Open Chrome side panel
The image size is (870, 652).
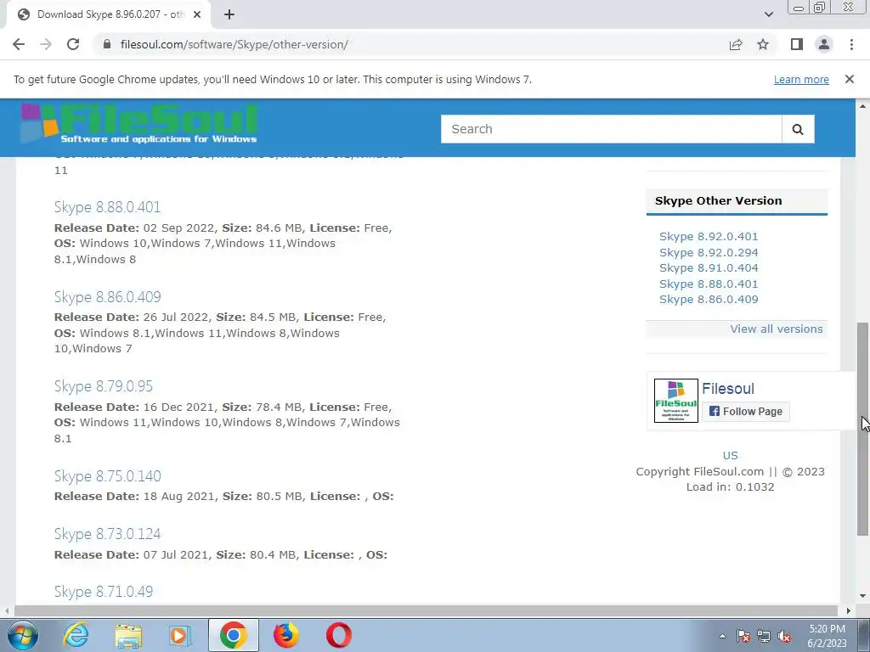coord(797,44)
